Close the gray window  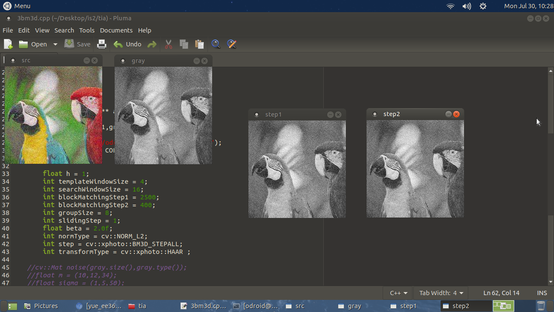(204, 61)
